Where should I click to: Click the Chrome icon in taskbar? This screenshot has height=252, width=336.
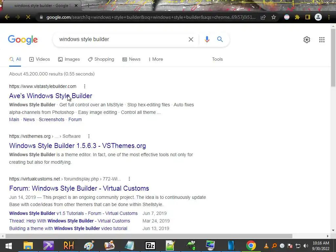pyautogui.click(x=251, y=245)
